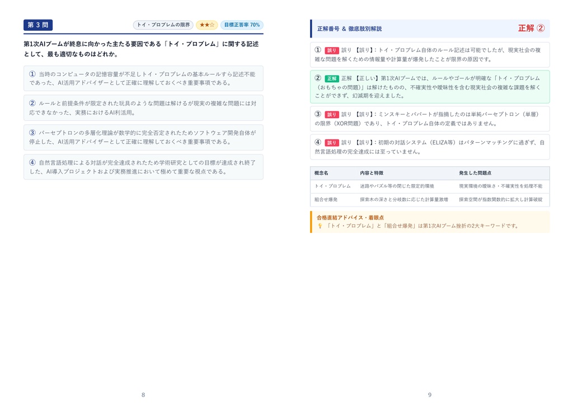Click the red 誤り badge in explanation ①

coord(332,50)
